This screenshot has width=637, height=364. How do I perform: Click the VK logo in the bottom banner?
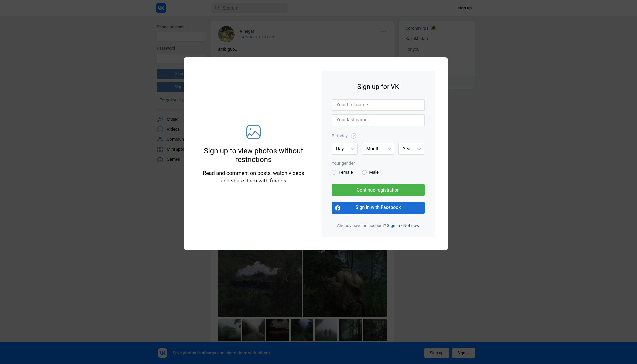pos(163,353)
